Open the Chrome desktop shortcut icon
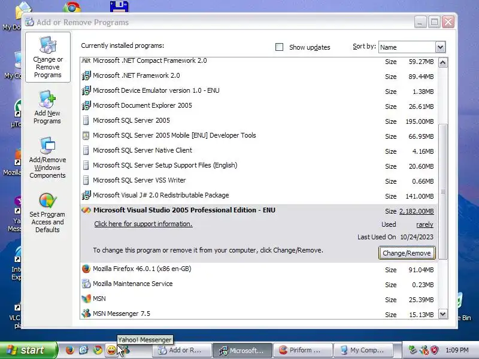The image size is (479, 359). [72, 7]
